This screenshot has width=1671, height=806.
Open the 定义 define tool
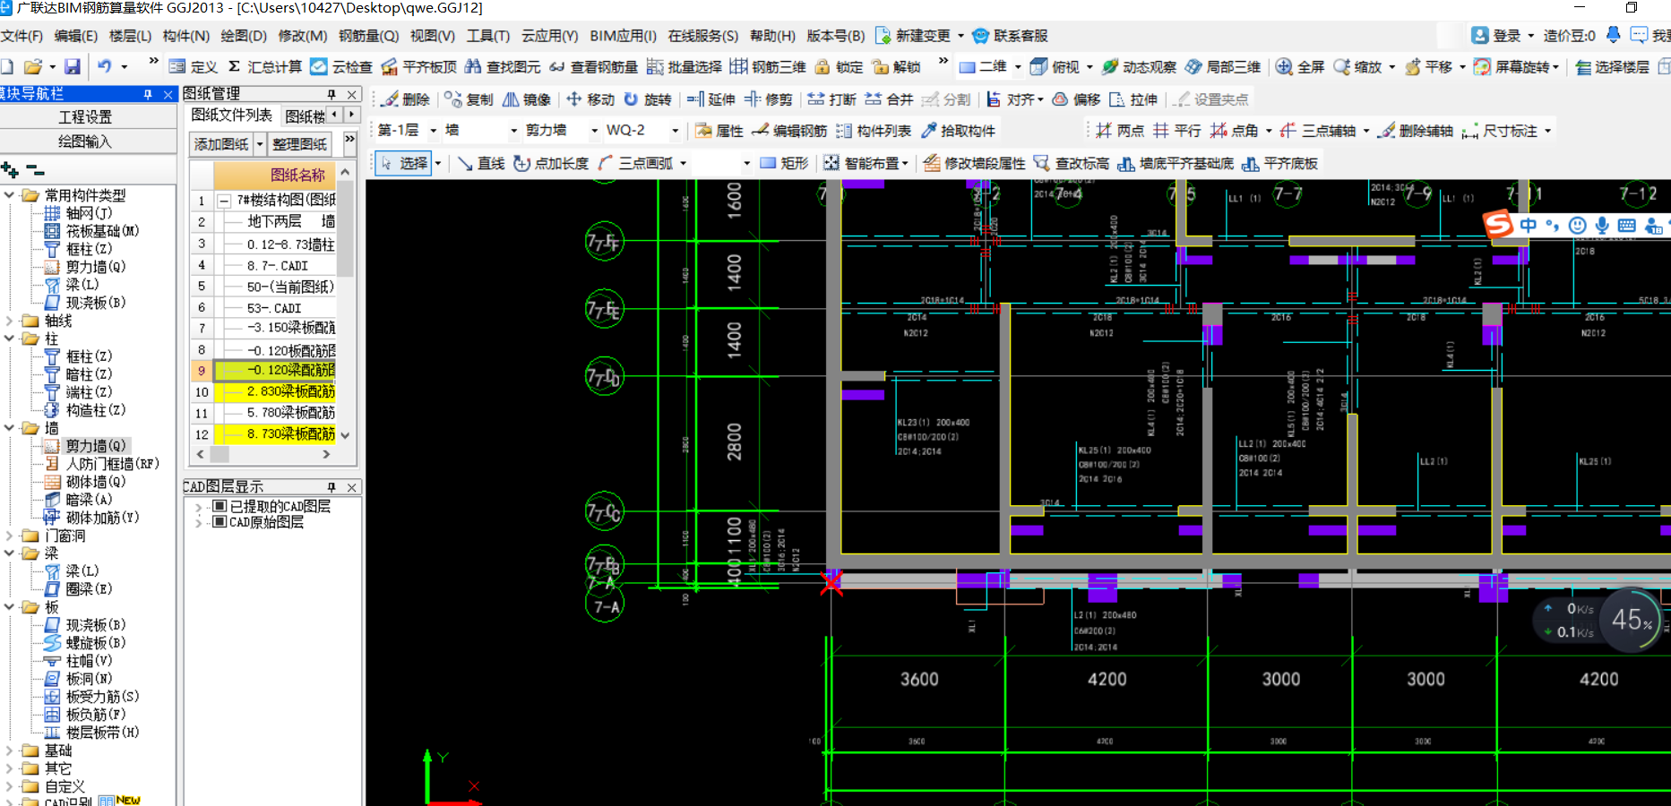pos(194,66)
